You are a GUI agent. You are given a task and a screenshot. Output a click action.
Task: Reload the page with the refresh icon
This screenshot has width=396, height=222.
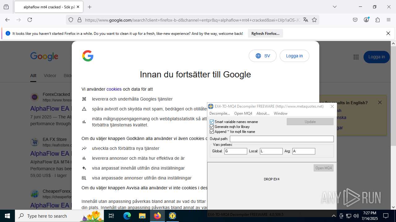[30, 20]
